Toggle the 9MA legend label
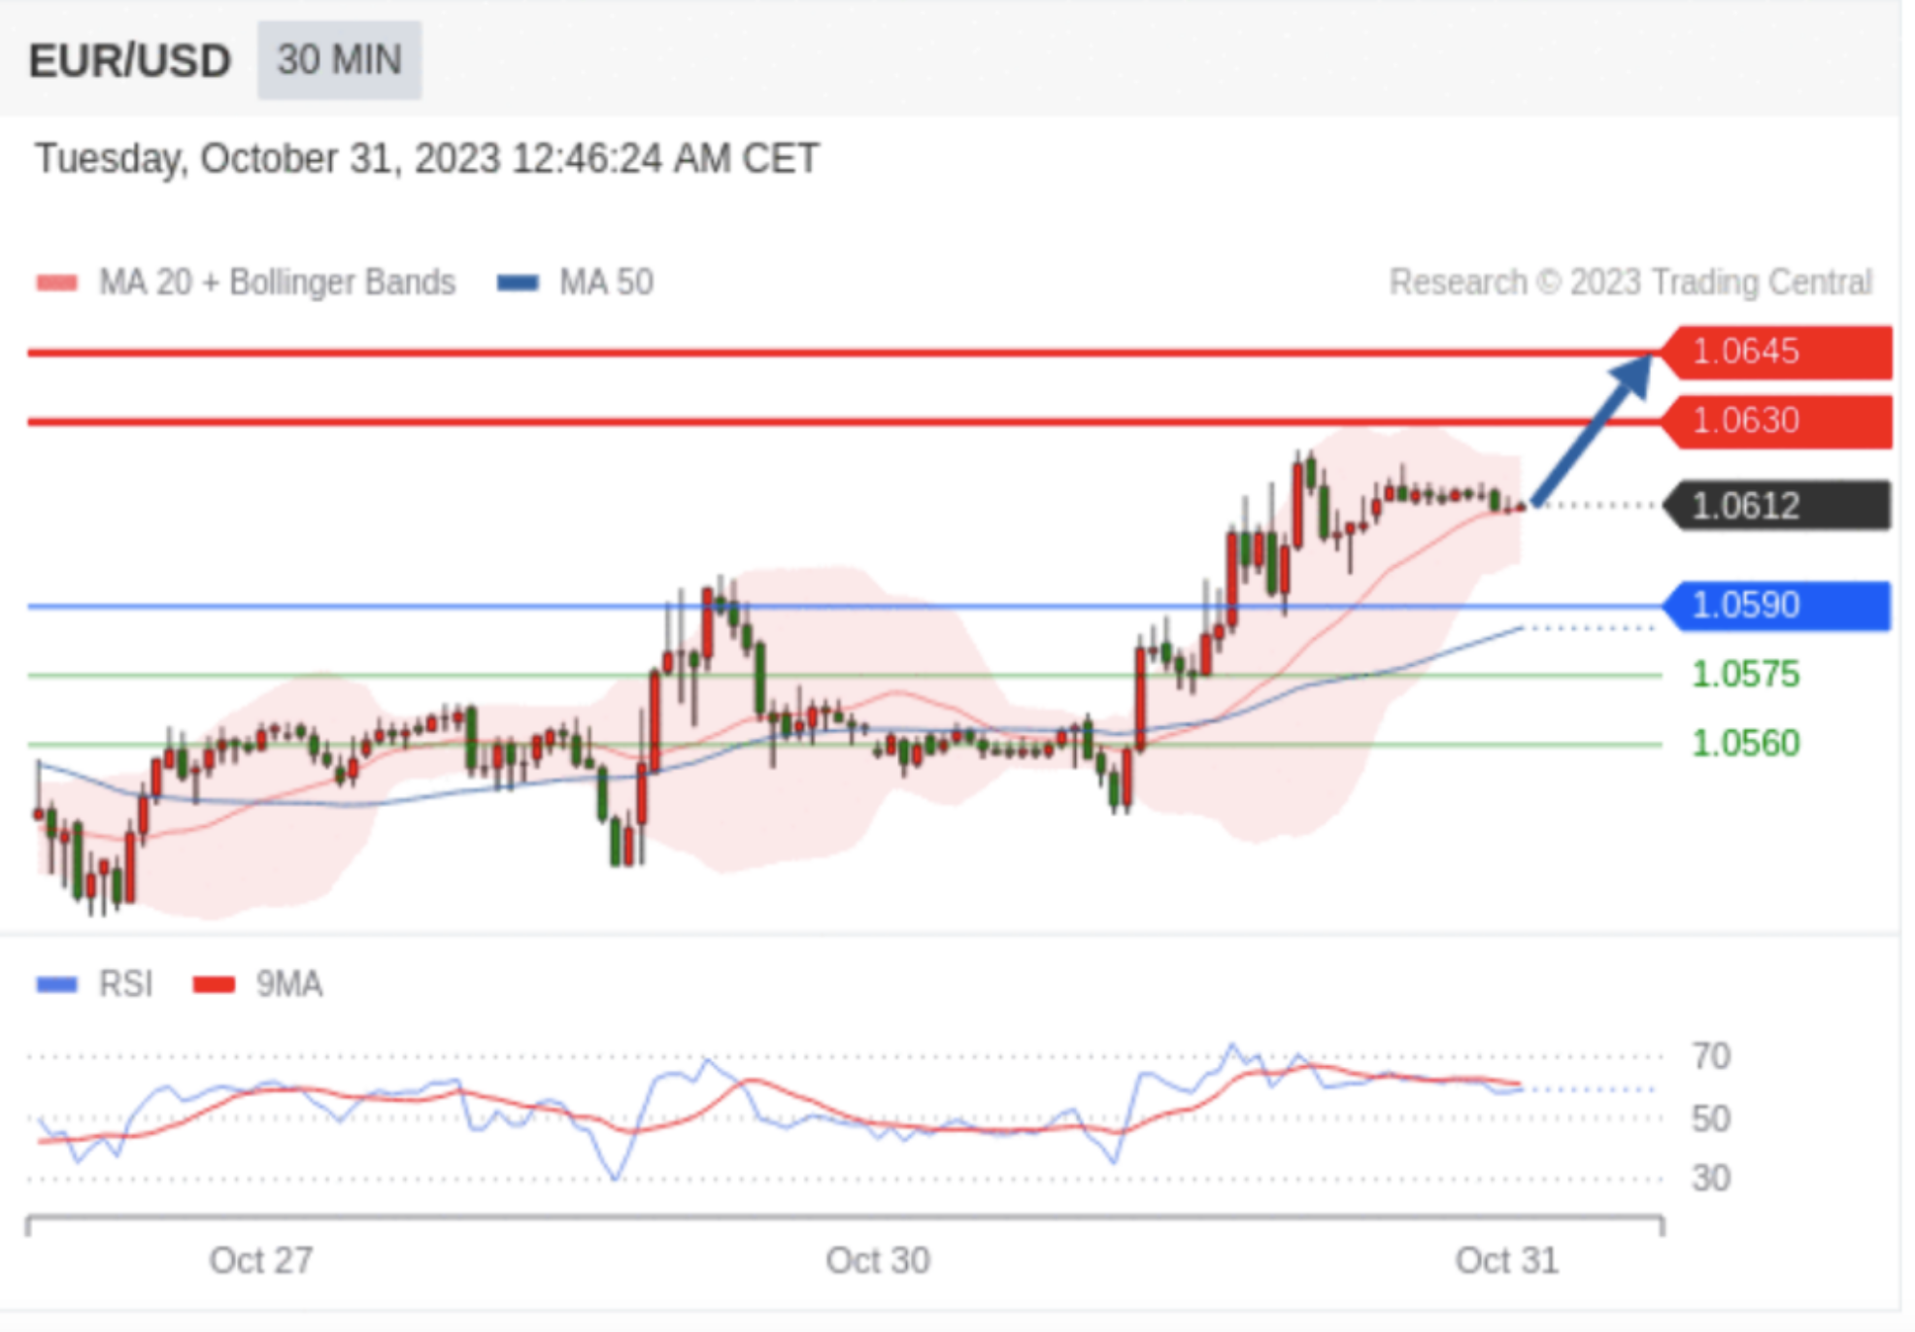 tap(288, 984)
